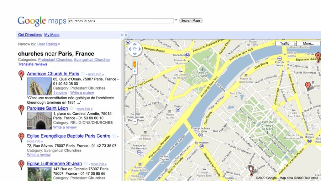Expand more info for Paroisse Saint Léon
The width and height of the screenshot is (321, 181).
point(85,108)
